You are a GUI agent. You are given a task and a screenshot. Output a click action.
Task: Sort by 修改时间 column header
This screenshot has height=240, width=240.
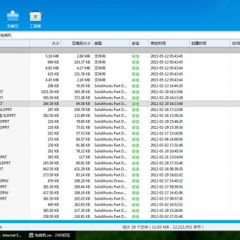tap(169, 43)
